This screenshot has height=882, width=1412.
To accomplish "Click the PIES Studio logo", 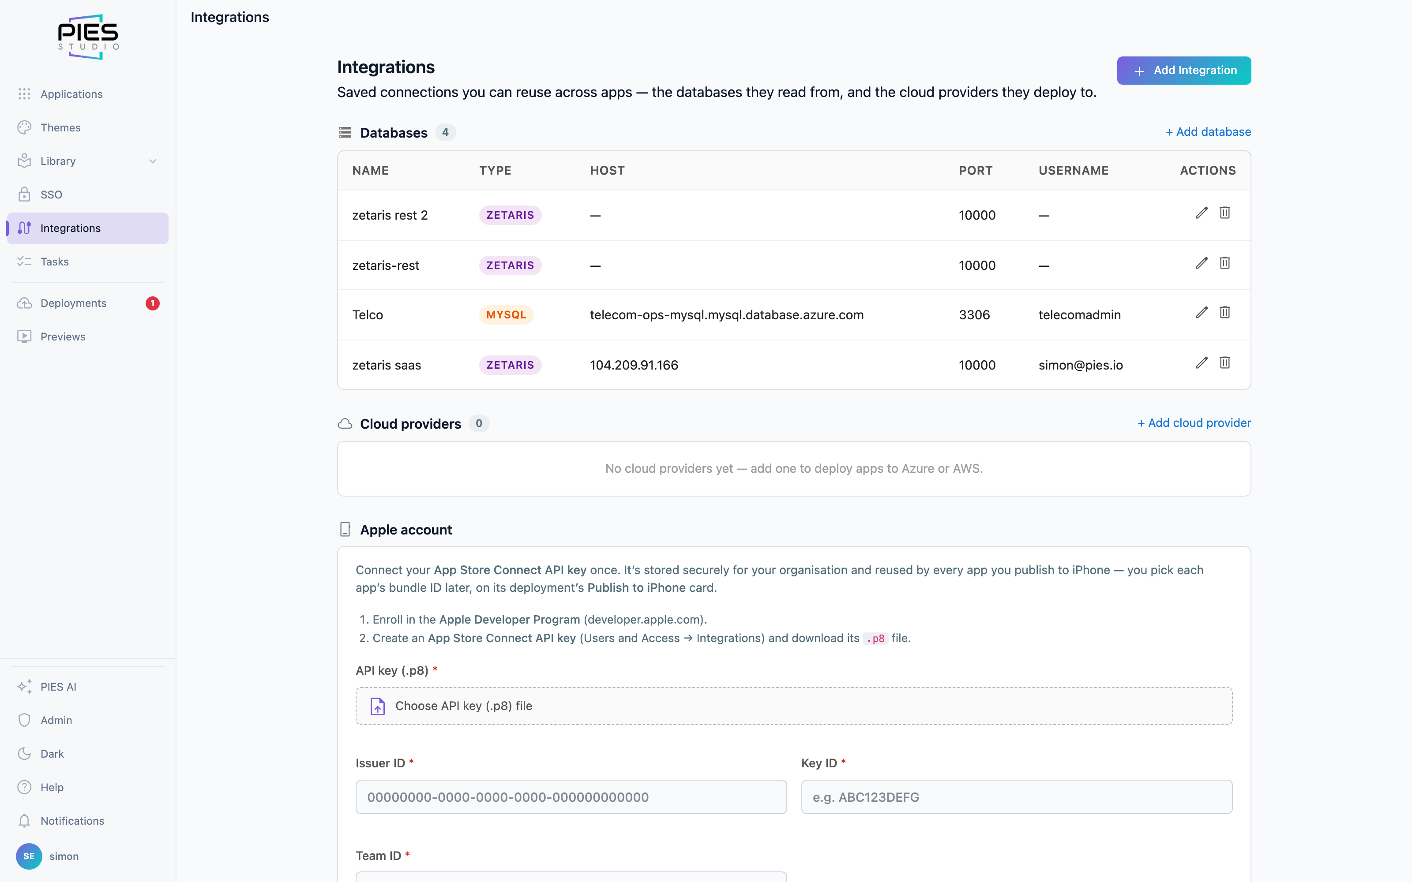I will point(88,37).
